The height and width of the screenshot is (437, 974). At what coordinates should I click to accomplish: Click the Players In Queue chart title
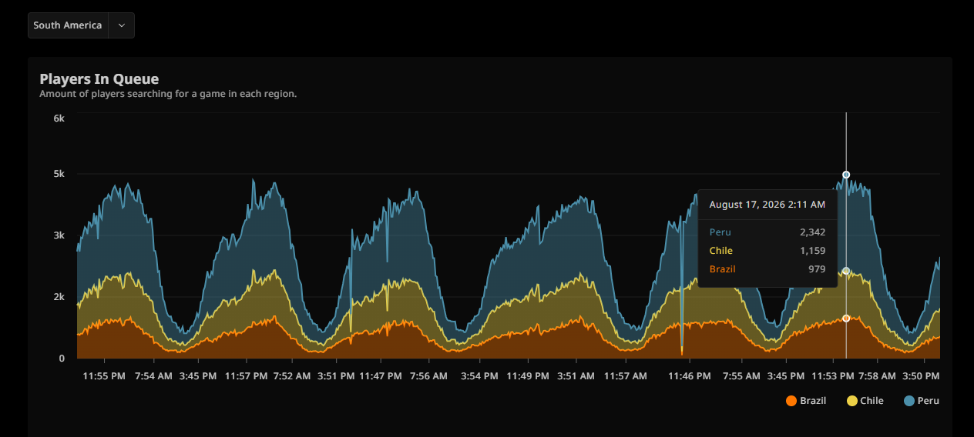click(99, 78)
